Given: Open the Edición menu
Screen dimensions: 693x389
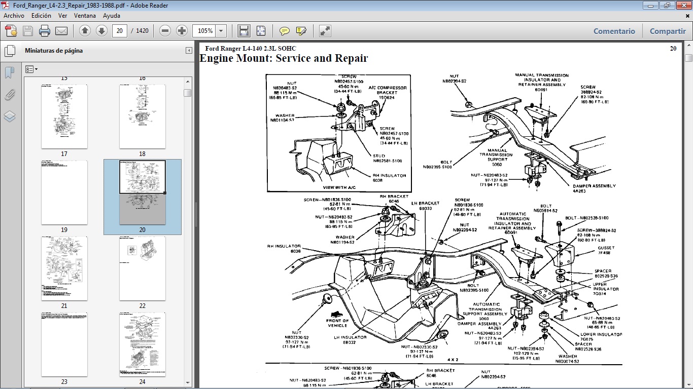Looking at the screenshot, I should click(x=41, y=16).
